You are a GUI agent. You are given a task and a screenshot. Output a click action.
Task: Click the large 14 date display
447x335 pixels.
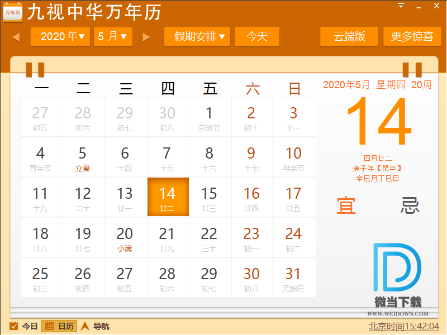(379, 121)
